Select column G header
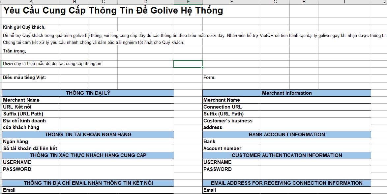The width and height of the screenshot is (387, 194). point(275,2)
